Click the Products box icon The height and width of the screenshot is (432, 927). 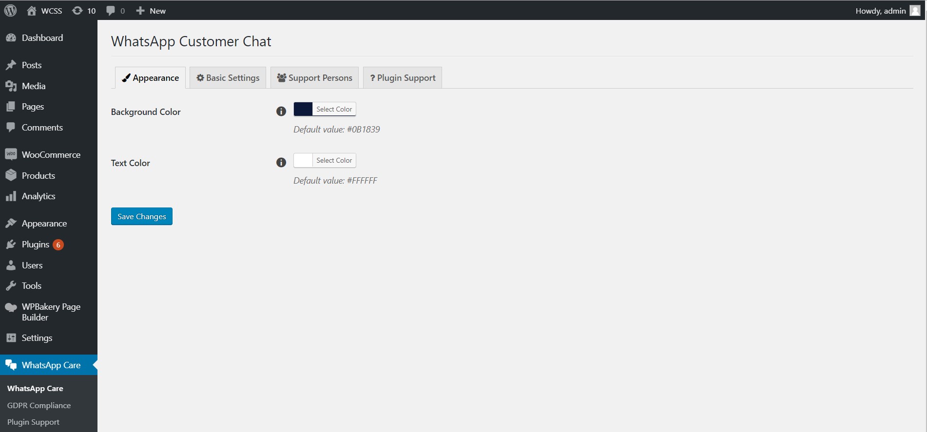click(11, 175)
